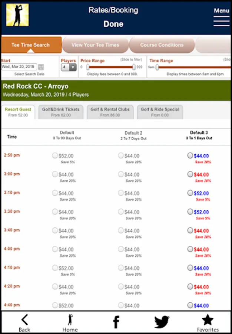Select 2:50 pm Default 3 $44.00 radio

(x=190, y=156)
